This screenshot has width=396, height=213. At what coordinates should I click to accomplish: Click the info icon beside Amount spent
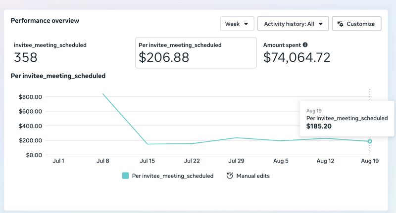click(x=305, y=45)
